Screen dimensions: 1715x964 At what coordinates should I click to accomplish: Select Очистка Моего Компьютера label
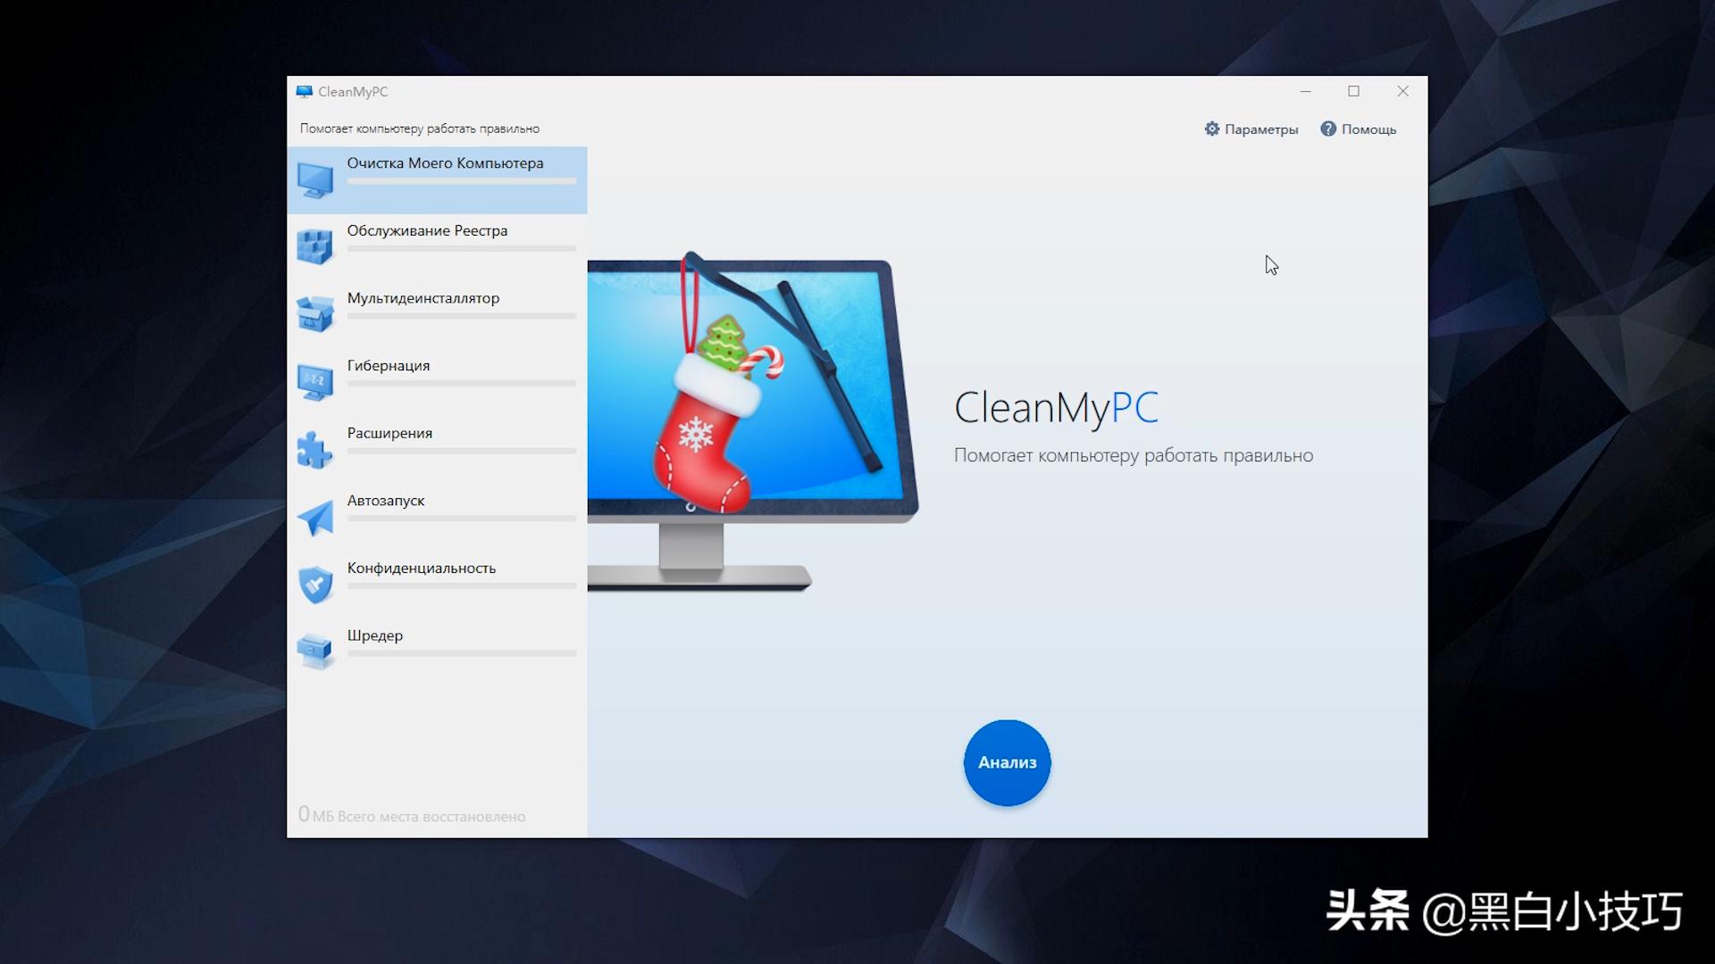445,163
